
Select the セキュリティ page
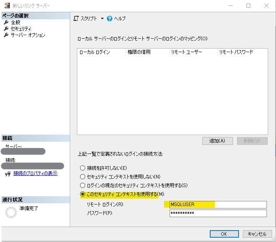(21, 29)
